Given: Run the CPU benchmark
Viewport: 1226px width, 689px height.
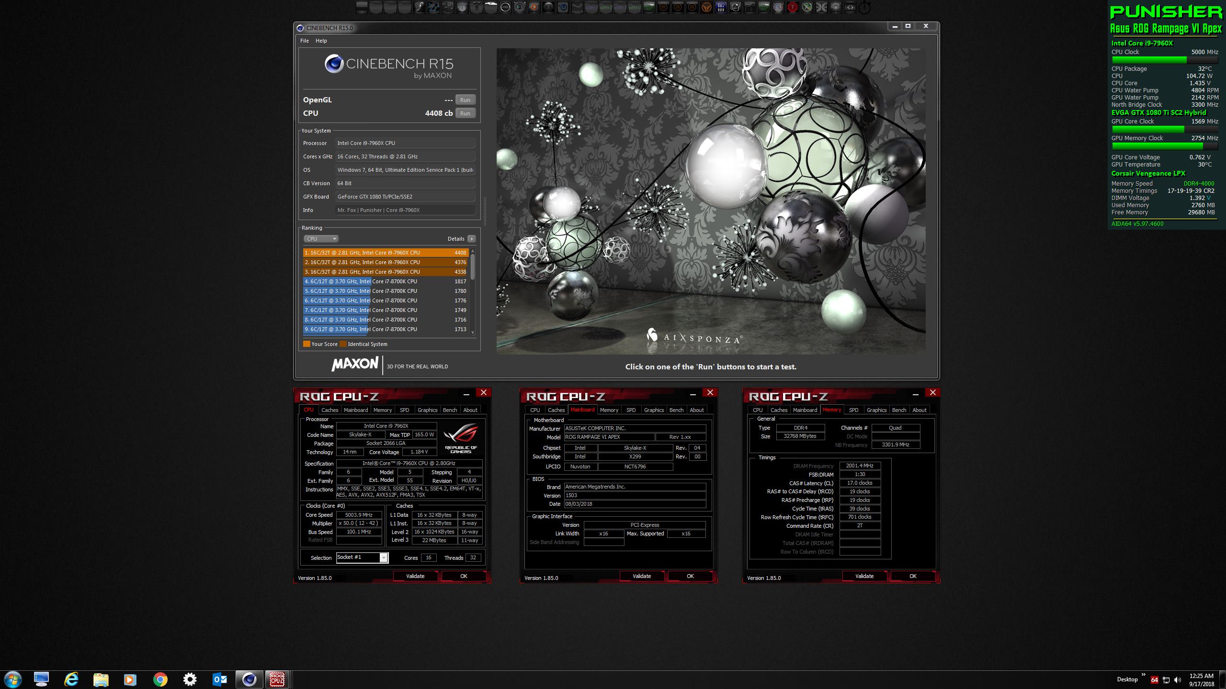Looking at the screenshot, I should tap(465, 113).
